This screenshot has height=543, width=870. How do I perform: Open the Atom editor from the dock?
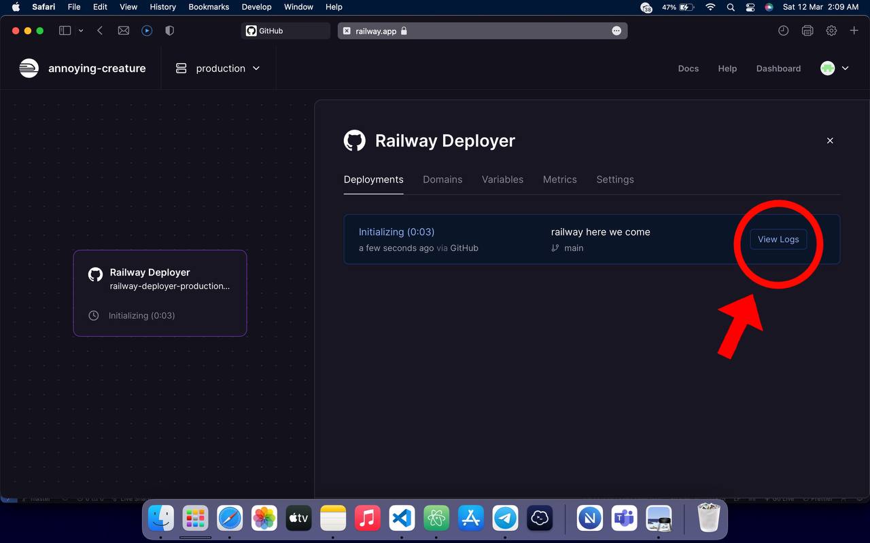pyautogui.click(x=436, y=519)
